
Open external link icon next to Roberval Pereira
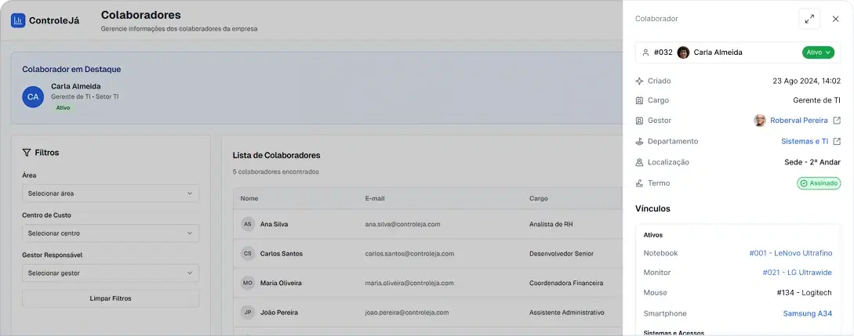(837, 121)
